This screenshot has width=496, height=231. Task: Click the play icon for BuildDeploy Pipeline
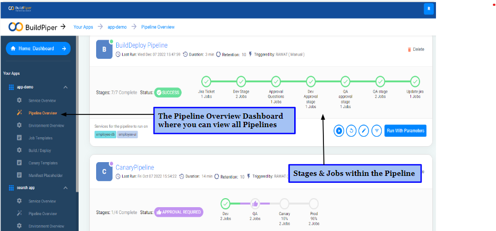pos(339,130)
